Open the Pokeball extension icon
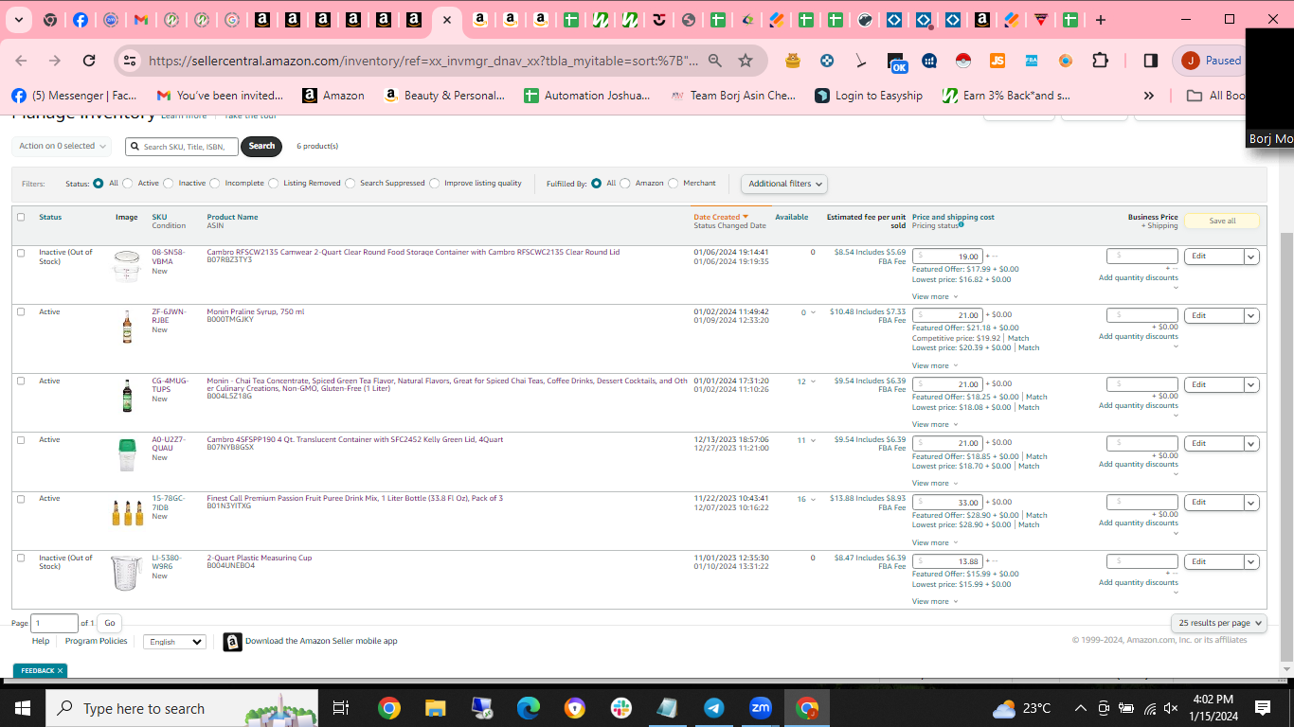The height and width of the screenshot is (727, 1294). tap(963, 61)
